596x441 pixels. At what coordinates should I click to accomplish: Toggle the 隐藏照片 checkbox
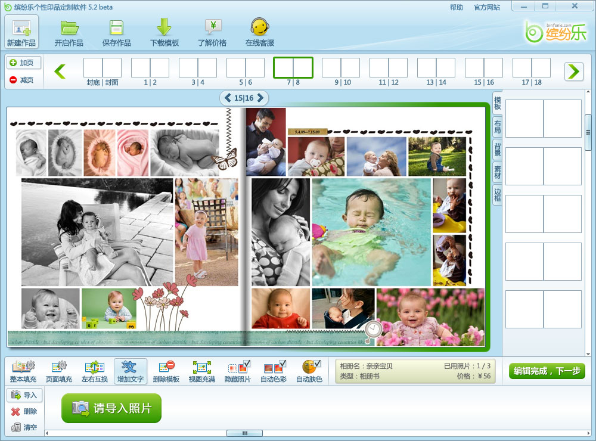tap(247, 364)
